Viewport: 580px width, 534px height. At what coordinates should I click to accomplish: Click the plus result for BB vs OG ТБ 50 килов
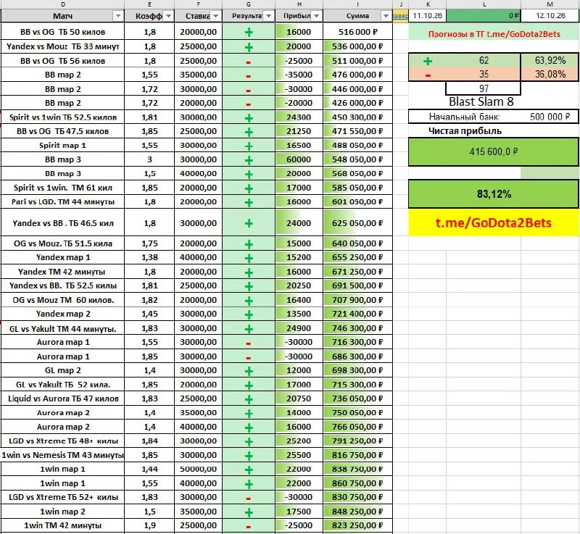point(249,32)
